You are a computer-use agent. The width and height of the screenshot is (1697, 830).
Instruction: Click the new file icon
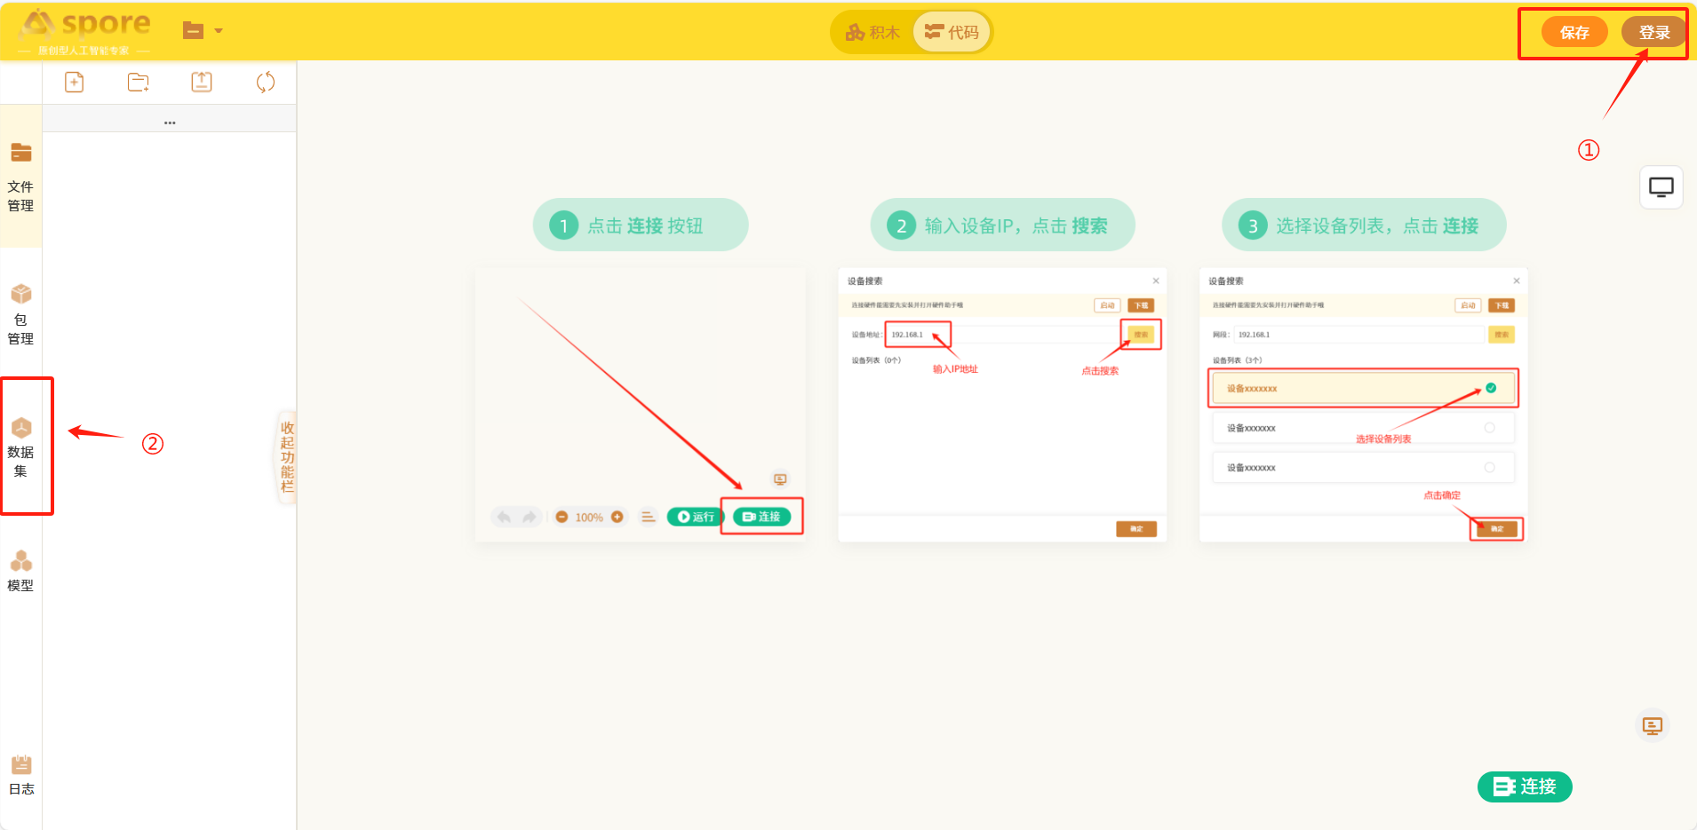point(75,83)
